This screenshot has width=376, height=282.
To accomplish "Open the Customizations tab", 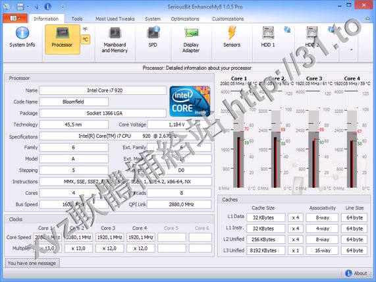I will coord(228,18).
